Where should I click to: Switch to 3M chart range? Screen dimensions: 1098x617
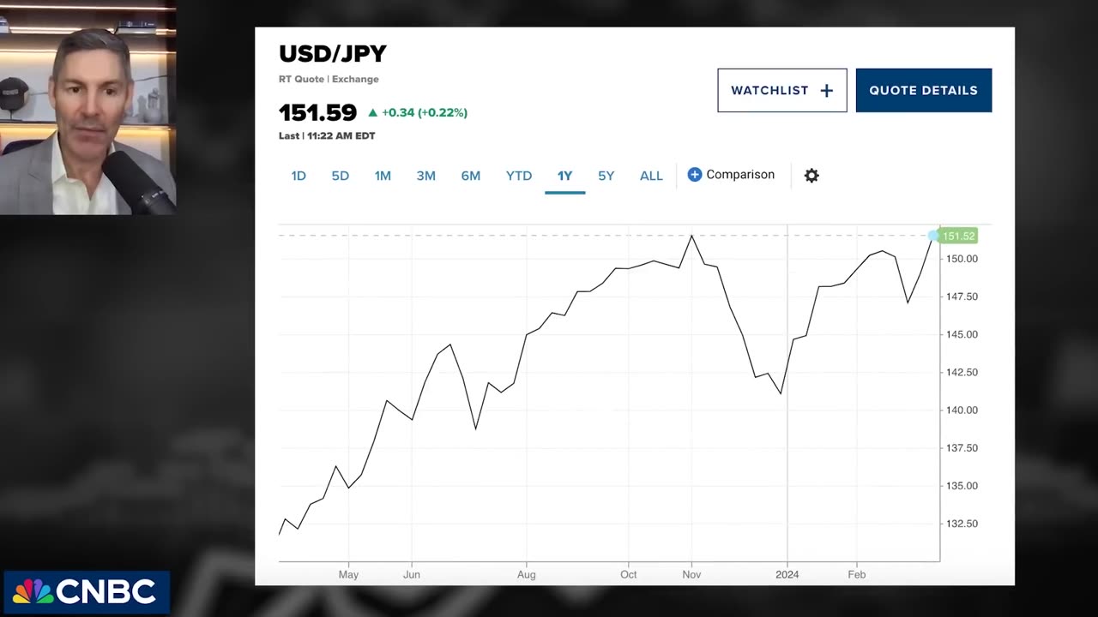[426, 176]
